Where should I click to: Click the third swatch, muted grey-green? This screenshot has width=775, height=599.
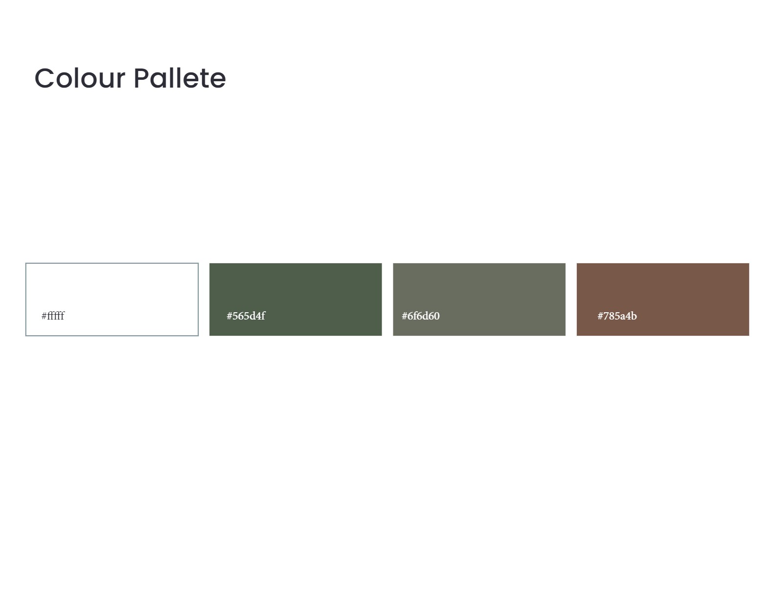point(479,299)
